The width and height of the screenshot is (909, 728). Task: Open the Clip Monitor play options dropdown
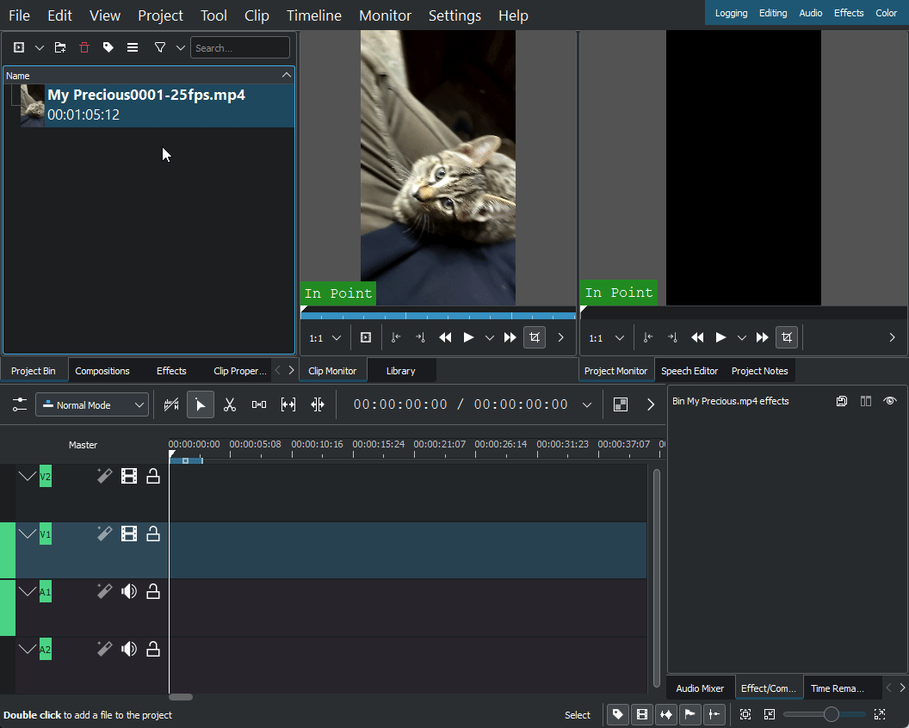click(489, 338)
